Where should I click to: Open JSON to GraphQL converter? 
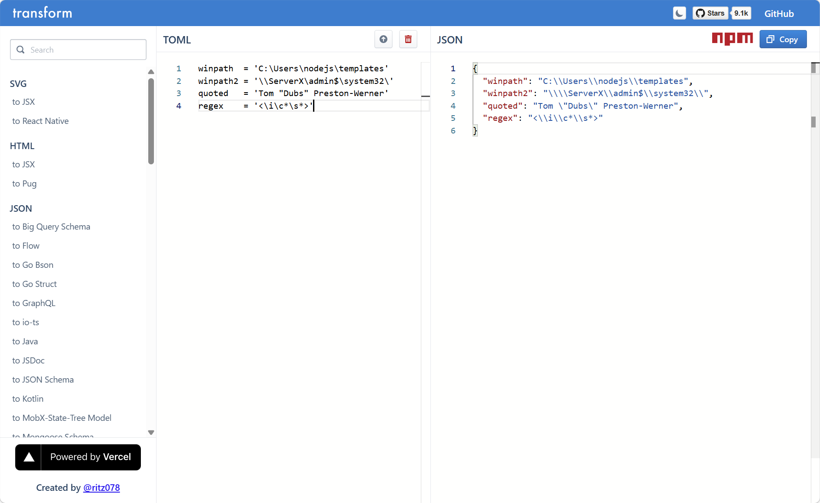point(34,303)
